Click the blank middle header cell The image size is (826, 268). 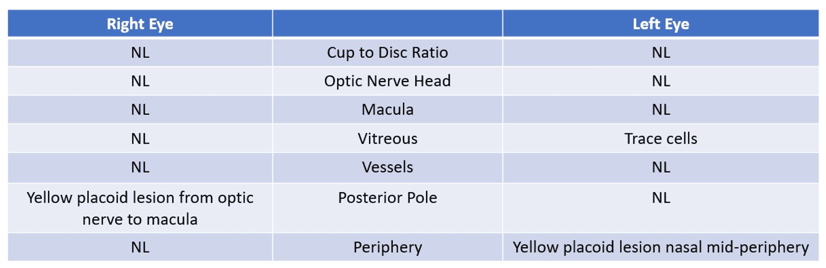click(x=387, y=24)
